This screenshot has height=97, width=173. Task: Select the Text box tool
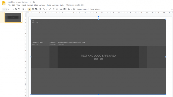click(x=33, y=9)
